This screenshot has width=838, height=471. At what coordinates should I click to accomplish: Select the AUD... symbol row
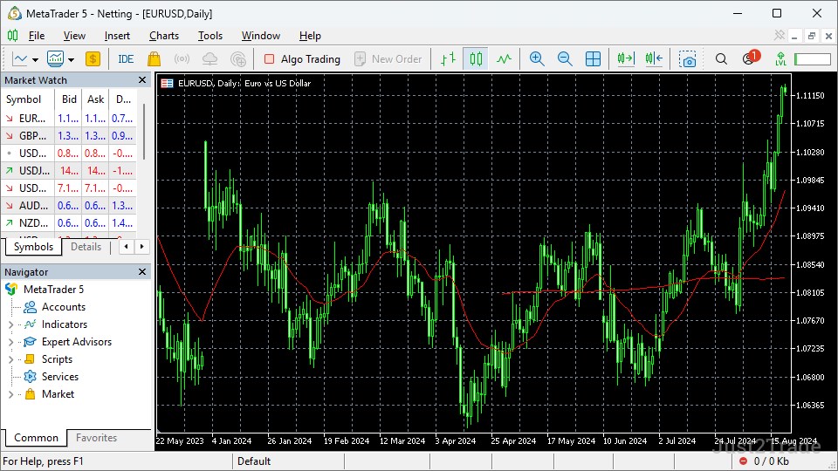69,206
